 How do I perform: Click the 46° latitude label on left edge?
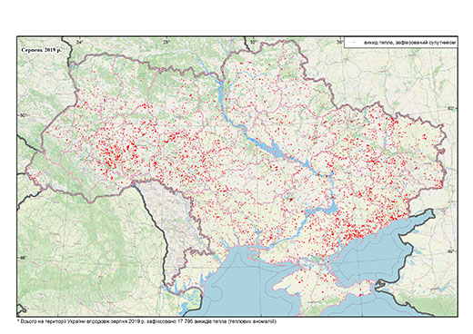tap(24, 258)
